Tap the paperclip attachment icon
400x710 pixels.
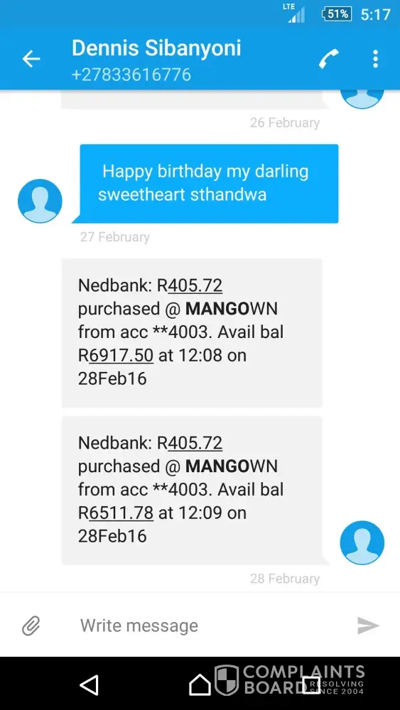[31, 626]
